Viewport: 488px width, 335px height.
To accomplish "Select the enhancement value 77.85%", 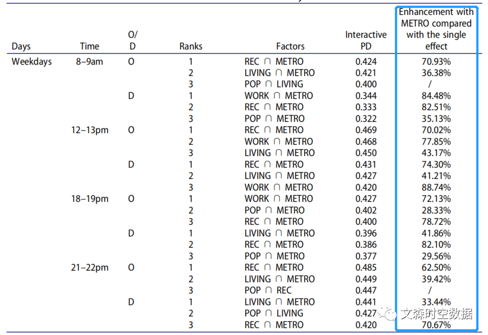I will [x=436, y=141].
